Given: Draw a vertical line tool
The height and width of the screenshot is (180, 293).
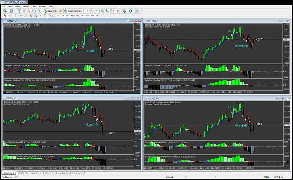Looking at the screenshot, I should (x=16, y=15).
